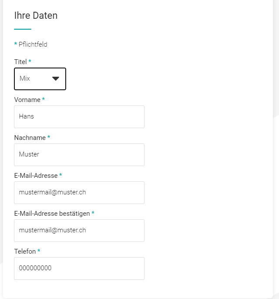Click the teal asterisk beside Titel
Image resolution: width=279 pixels, height=299 pixels.
tap(30, 61)
